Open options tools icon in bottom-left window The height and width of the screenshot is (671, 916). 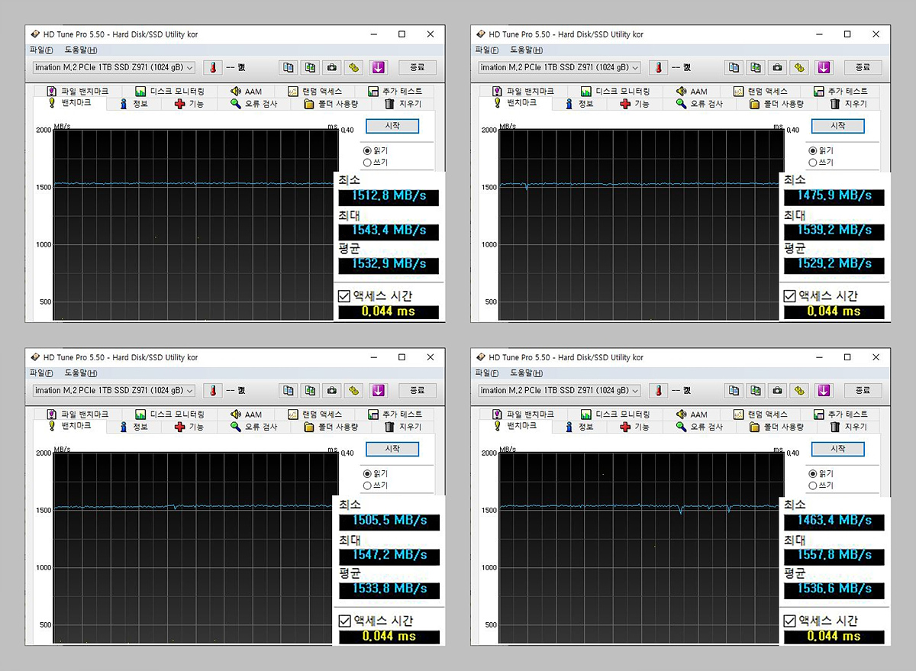pos(354,390)
